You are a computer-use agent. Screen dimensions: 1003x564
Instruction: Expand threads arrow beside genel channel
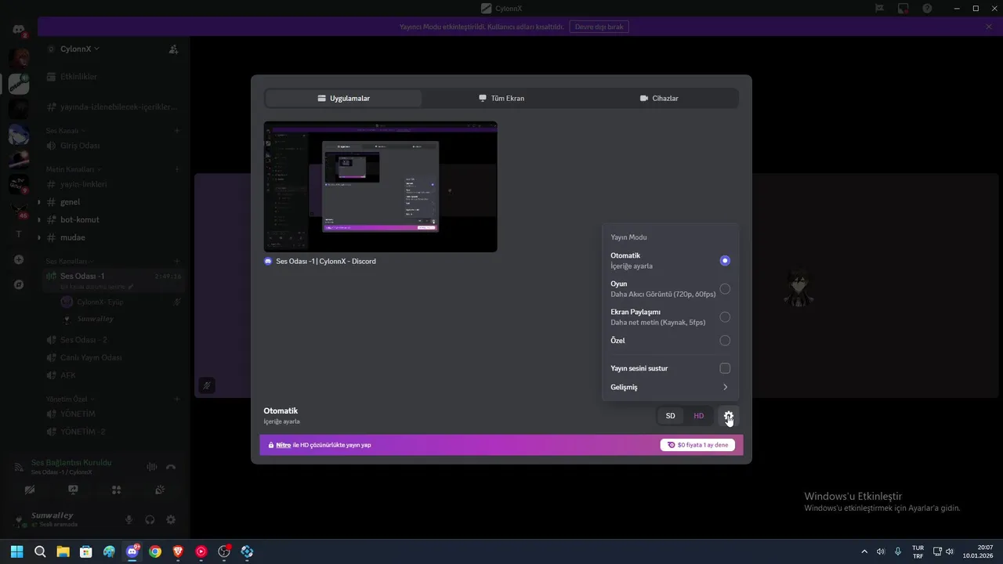pyautogui.click(x=38, y=202)
